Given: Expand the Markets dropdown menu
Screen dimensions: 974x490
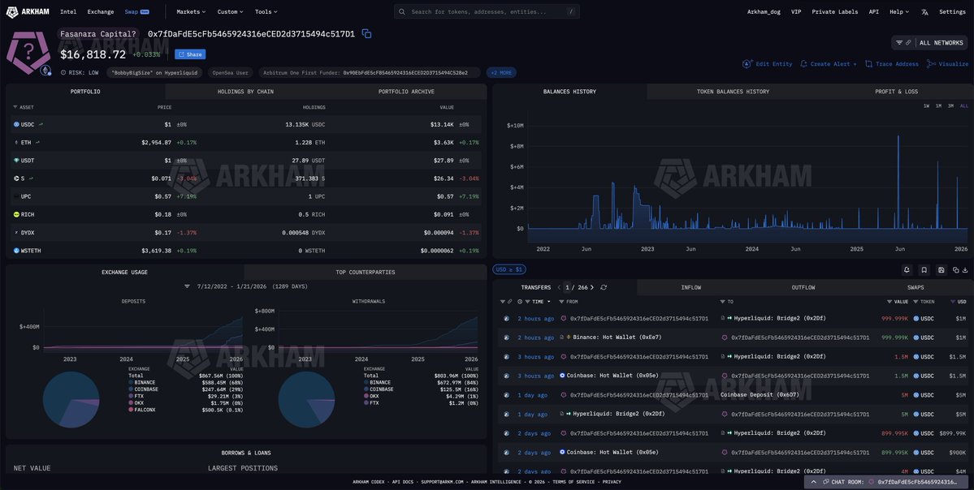Looking at the screenshot, I should tap(191, 12).
